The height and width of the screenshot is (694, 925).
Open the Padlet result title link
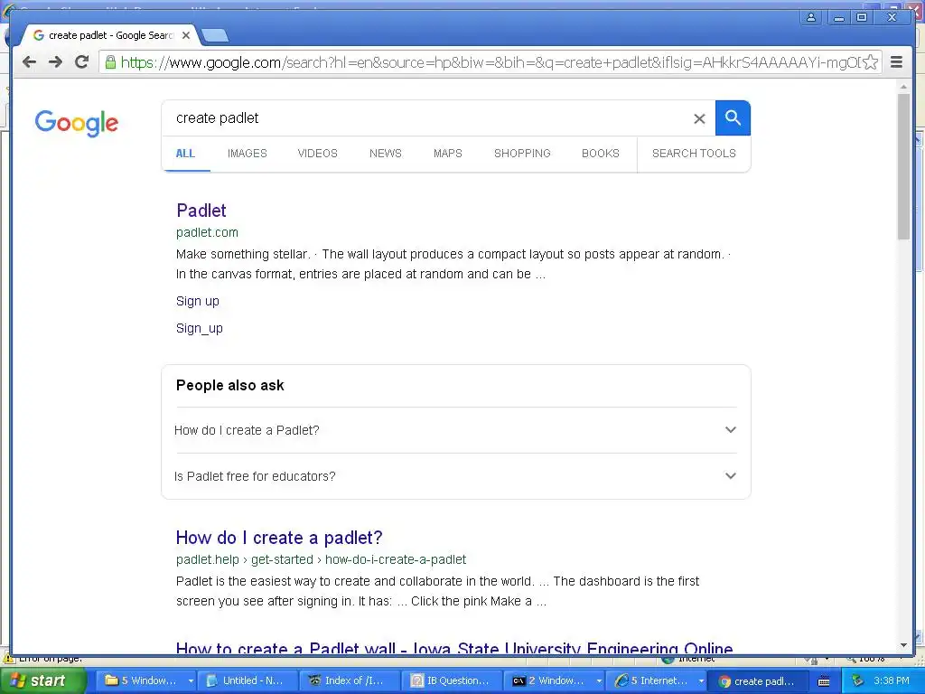point(201,211)
